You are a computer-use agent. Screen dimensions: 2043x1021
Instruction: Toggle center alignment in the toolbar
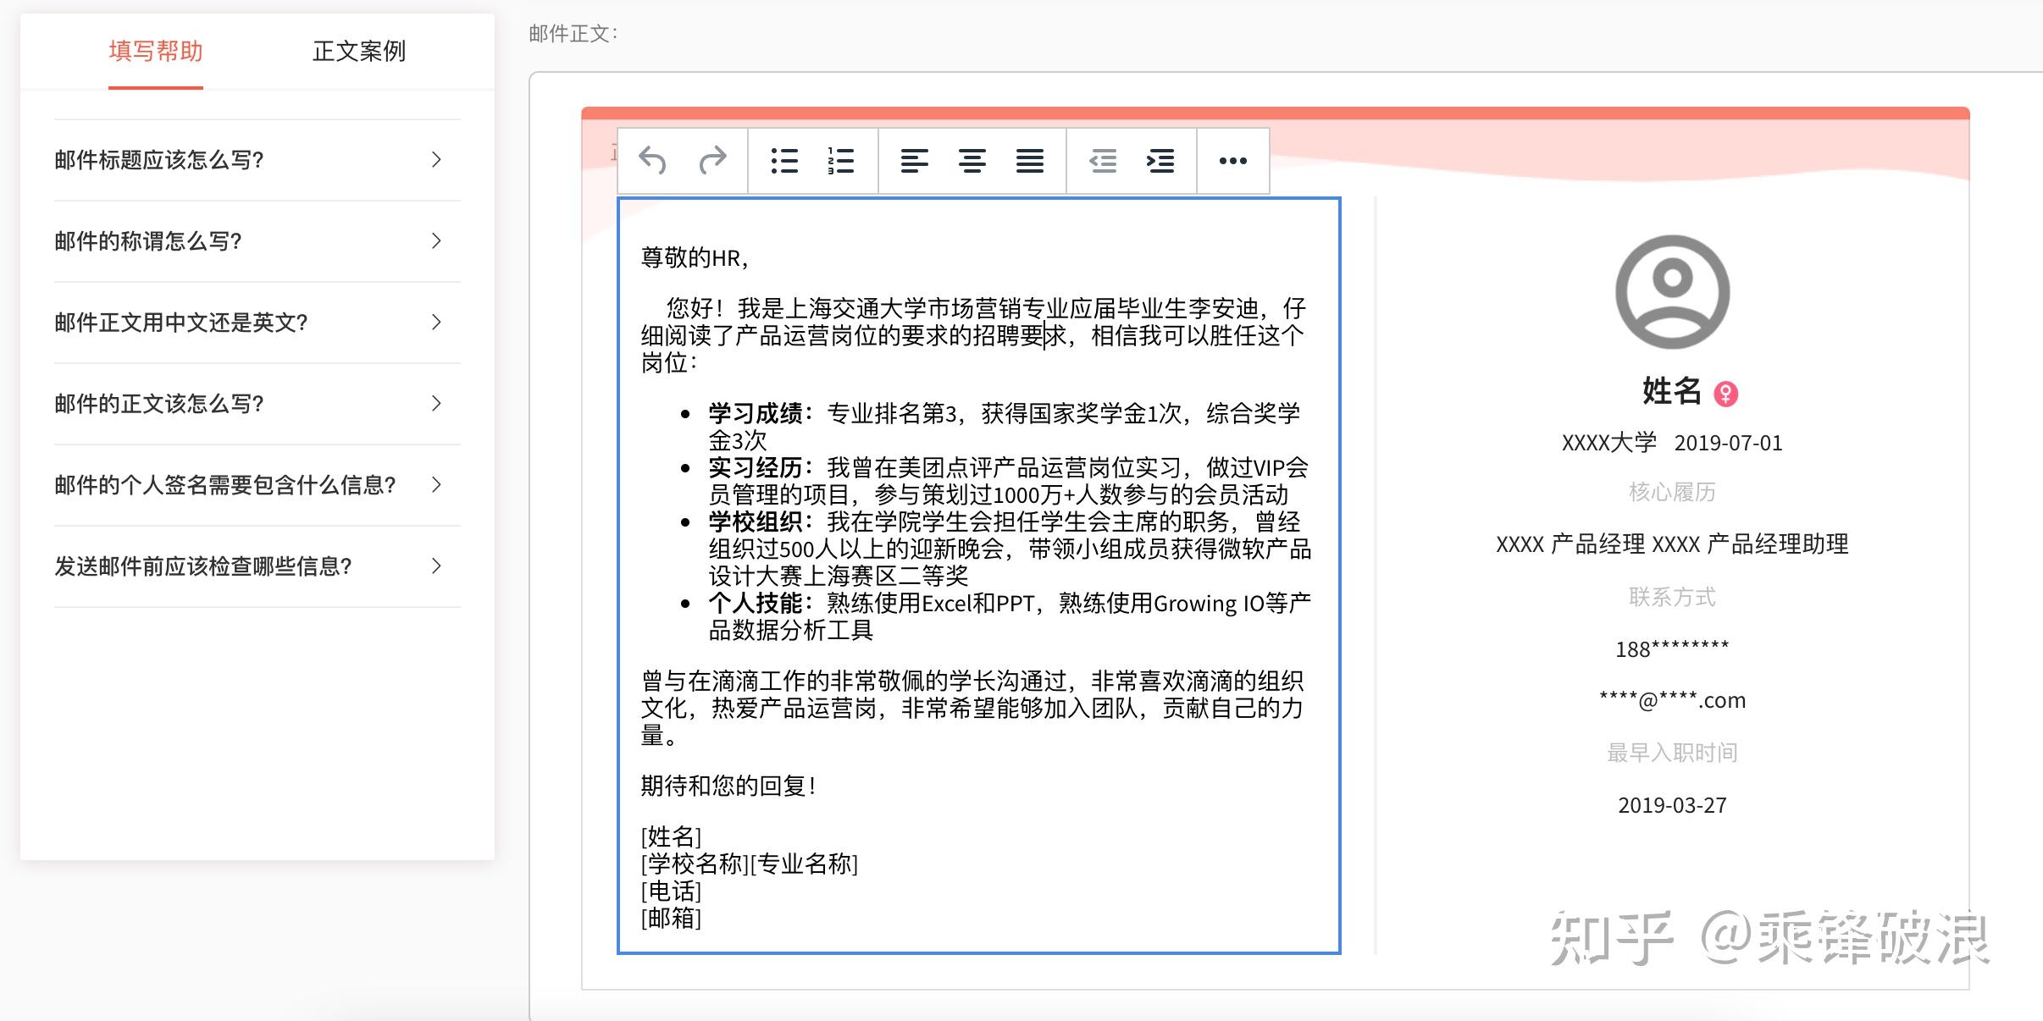coord(972,160)
